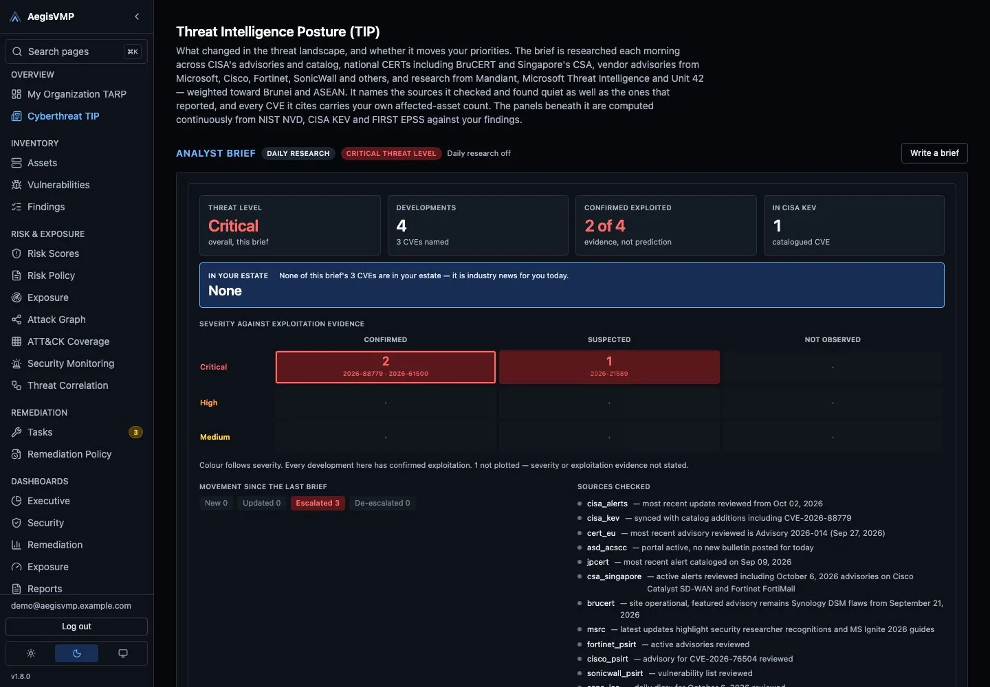Click the Security Monitoring icon

pyautogui.click(x=16, y=363)
